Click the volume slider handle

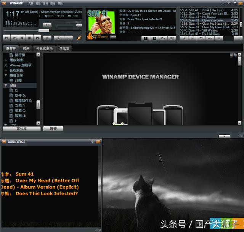coord(79,25)
